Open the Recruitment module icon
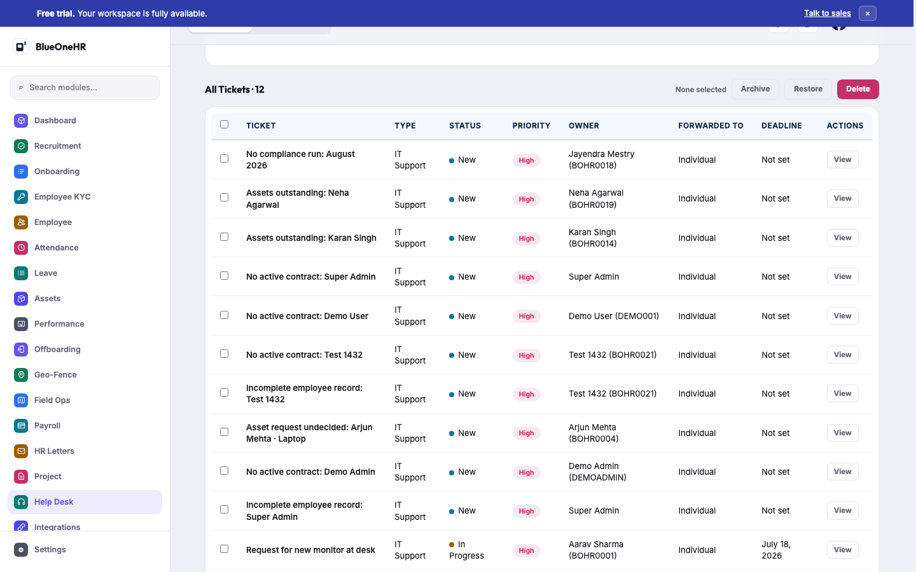 (x=21, y=146)
